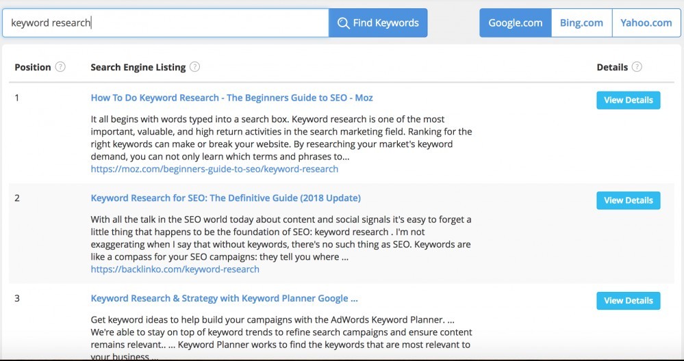View Details for position 1 listing
Viewport: 684px width, 361px height.
pos(628,100)
